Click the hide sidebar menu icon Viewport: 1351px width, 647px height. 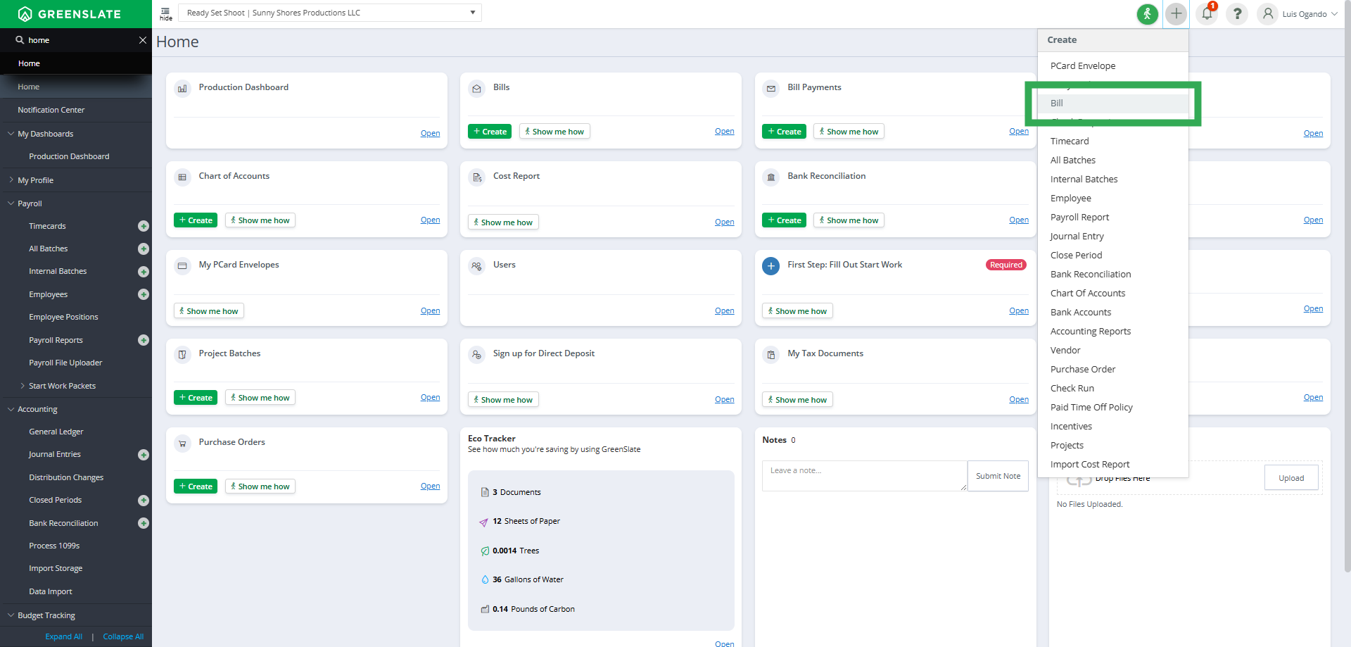pos(166,13)
